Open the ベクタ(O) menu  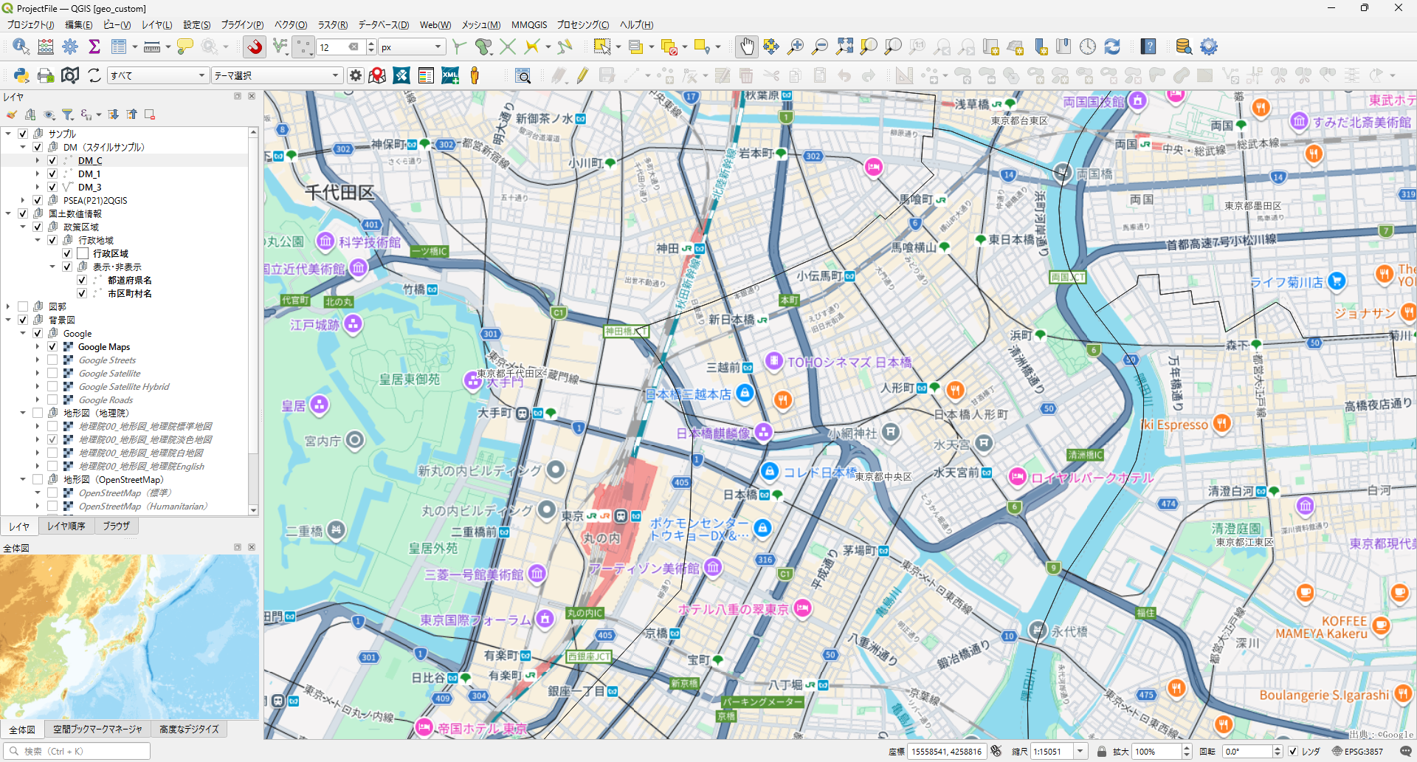pos(291,24)
